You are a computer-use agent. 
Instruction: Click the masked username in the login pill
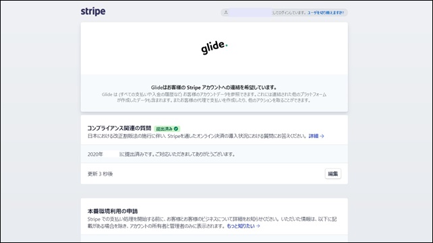[250, 12]
